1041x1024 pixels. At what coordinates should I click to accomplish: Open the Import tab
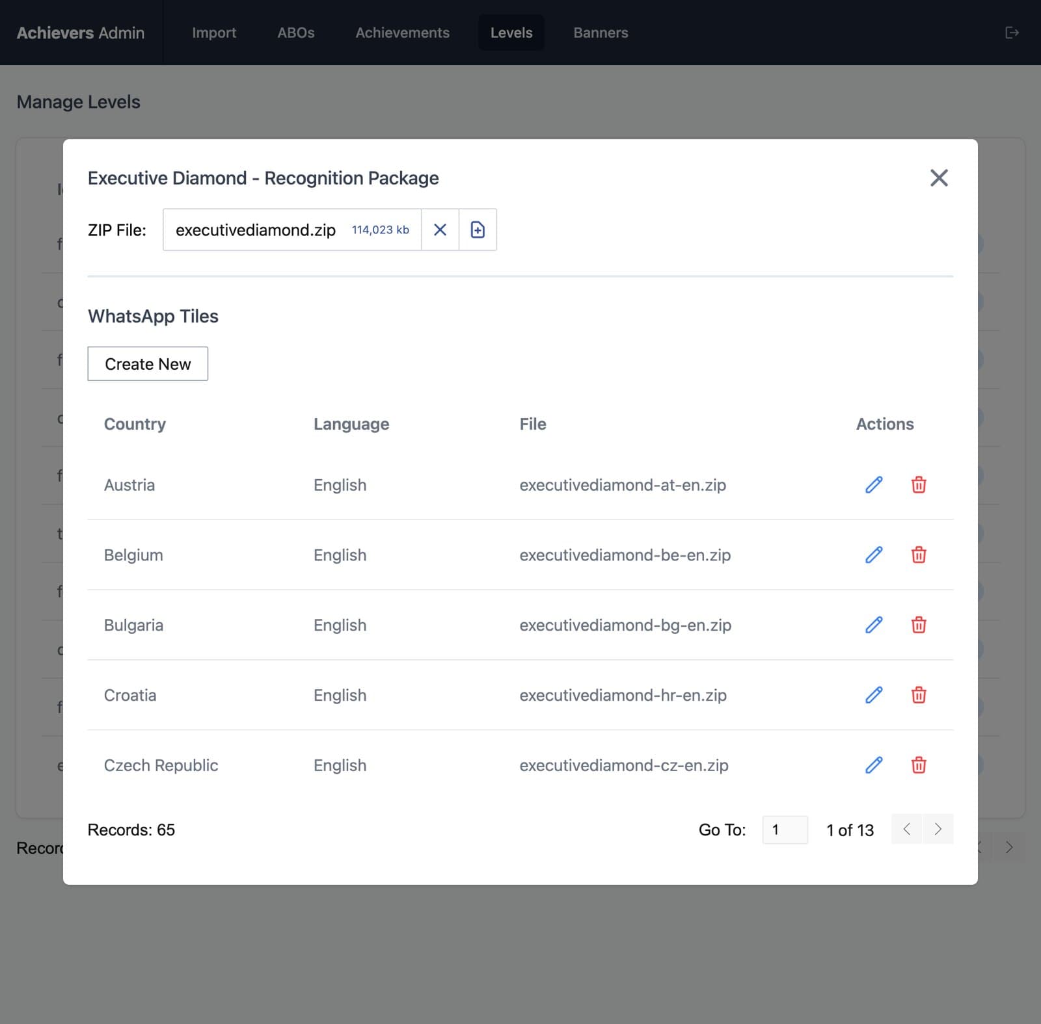click(214, 33)
